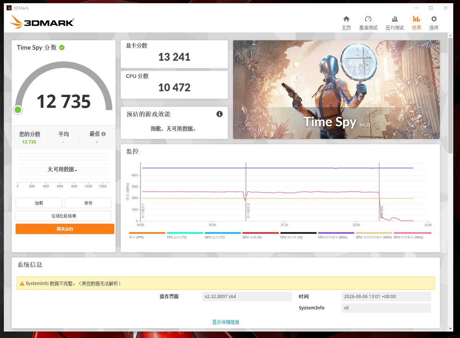Screen dimensions: 460x338
Task: Go to 基准测试 benchmarks tab
Action: click(x=368, y=23)
